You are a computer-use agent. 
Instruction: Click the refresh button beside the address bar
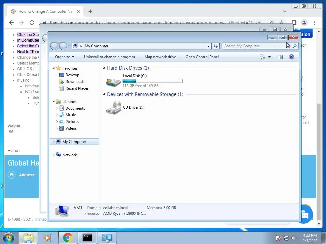216,46
